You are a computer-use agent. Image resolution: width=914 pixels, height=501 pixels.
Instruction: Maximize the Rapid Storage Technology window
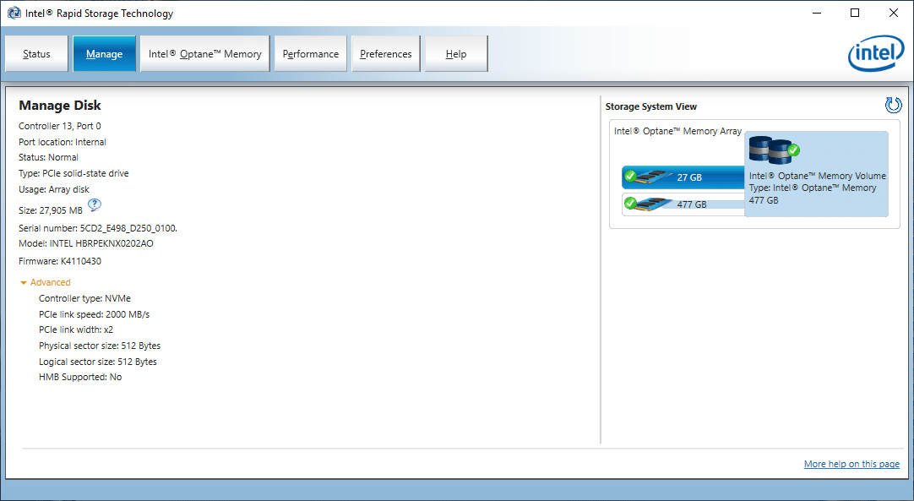855,13
